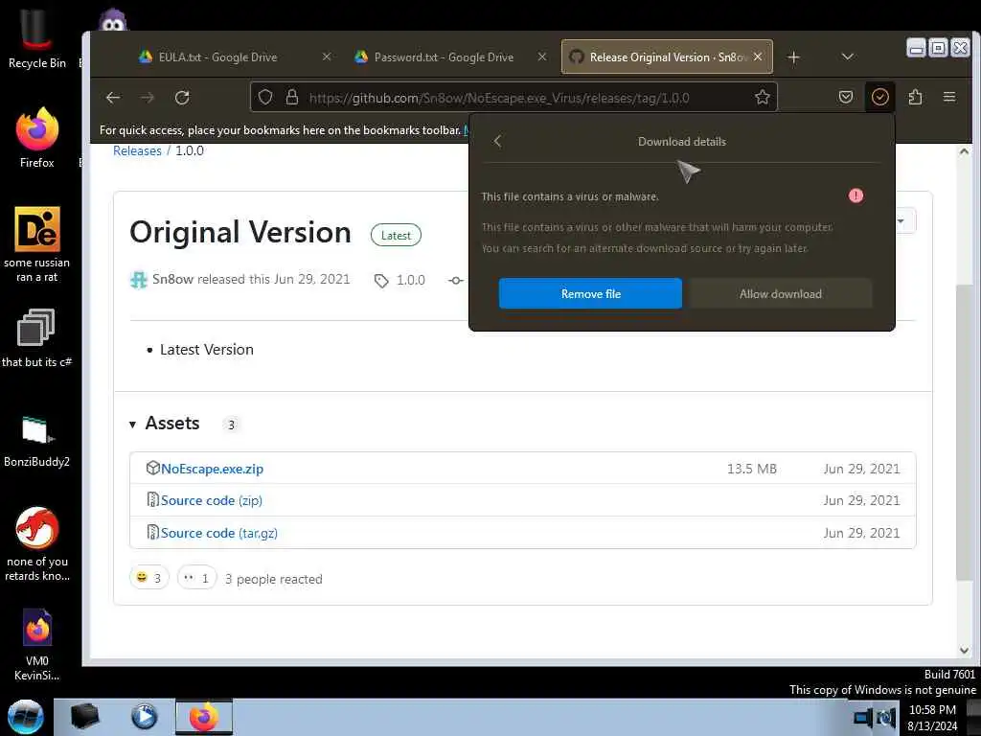The image size is (981, 736).
Task: Click scrollbar down arrow
Action: click(964, 651)
